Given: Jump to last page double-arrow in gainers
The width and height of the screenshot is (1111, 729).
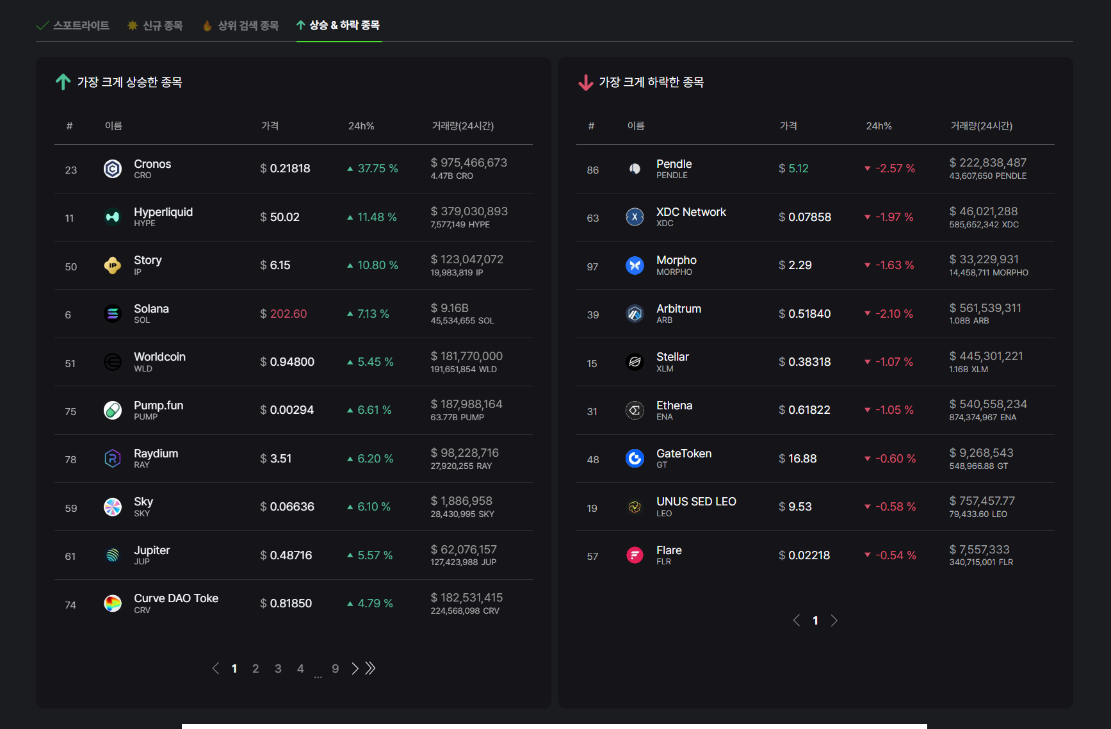Looking at the screenshot, I should pyautogui.click(x=370, y=669).
